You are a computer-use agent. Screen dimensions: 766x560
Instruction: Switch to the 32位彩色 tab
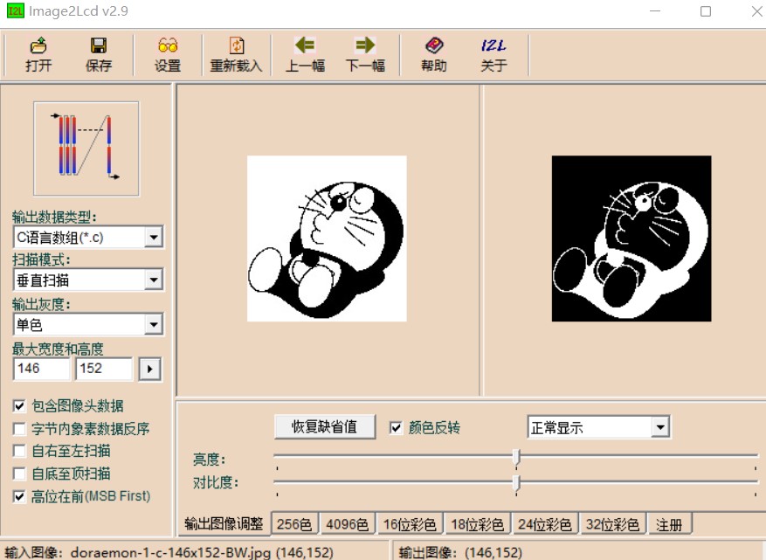pos(612,524)
